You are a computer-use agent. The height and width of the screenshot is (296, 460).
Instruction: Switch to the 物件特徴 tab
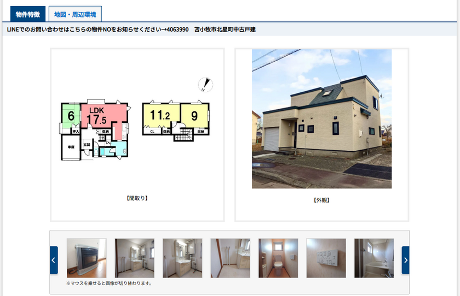click(28, 14)
